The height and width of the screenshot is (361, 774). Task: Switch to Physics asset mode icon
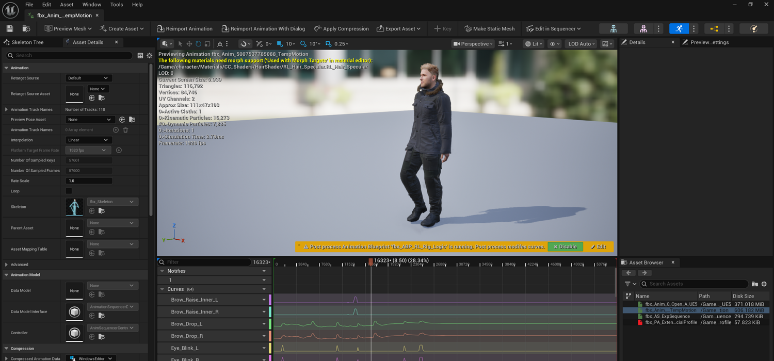(x=754, y=29)
